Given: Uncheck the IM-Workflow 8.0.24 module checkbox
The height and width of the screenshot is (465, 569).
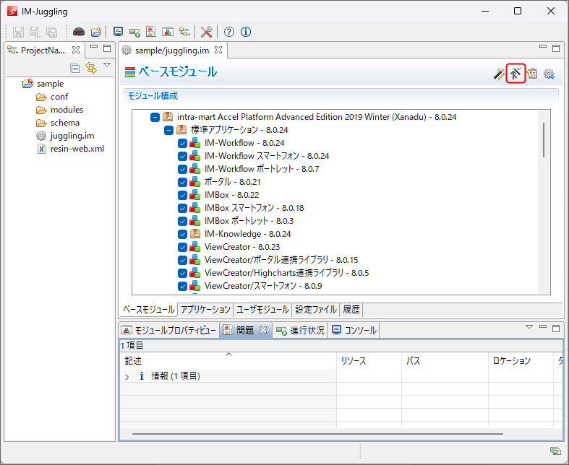Looking at the screenshot, I should (182, 144).
